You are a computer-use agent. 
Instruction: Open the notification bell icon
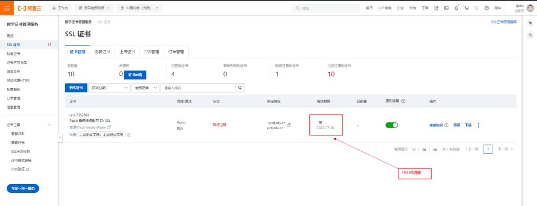click(456, 8)
